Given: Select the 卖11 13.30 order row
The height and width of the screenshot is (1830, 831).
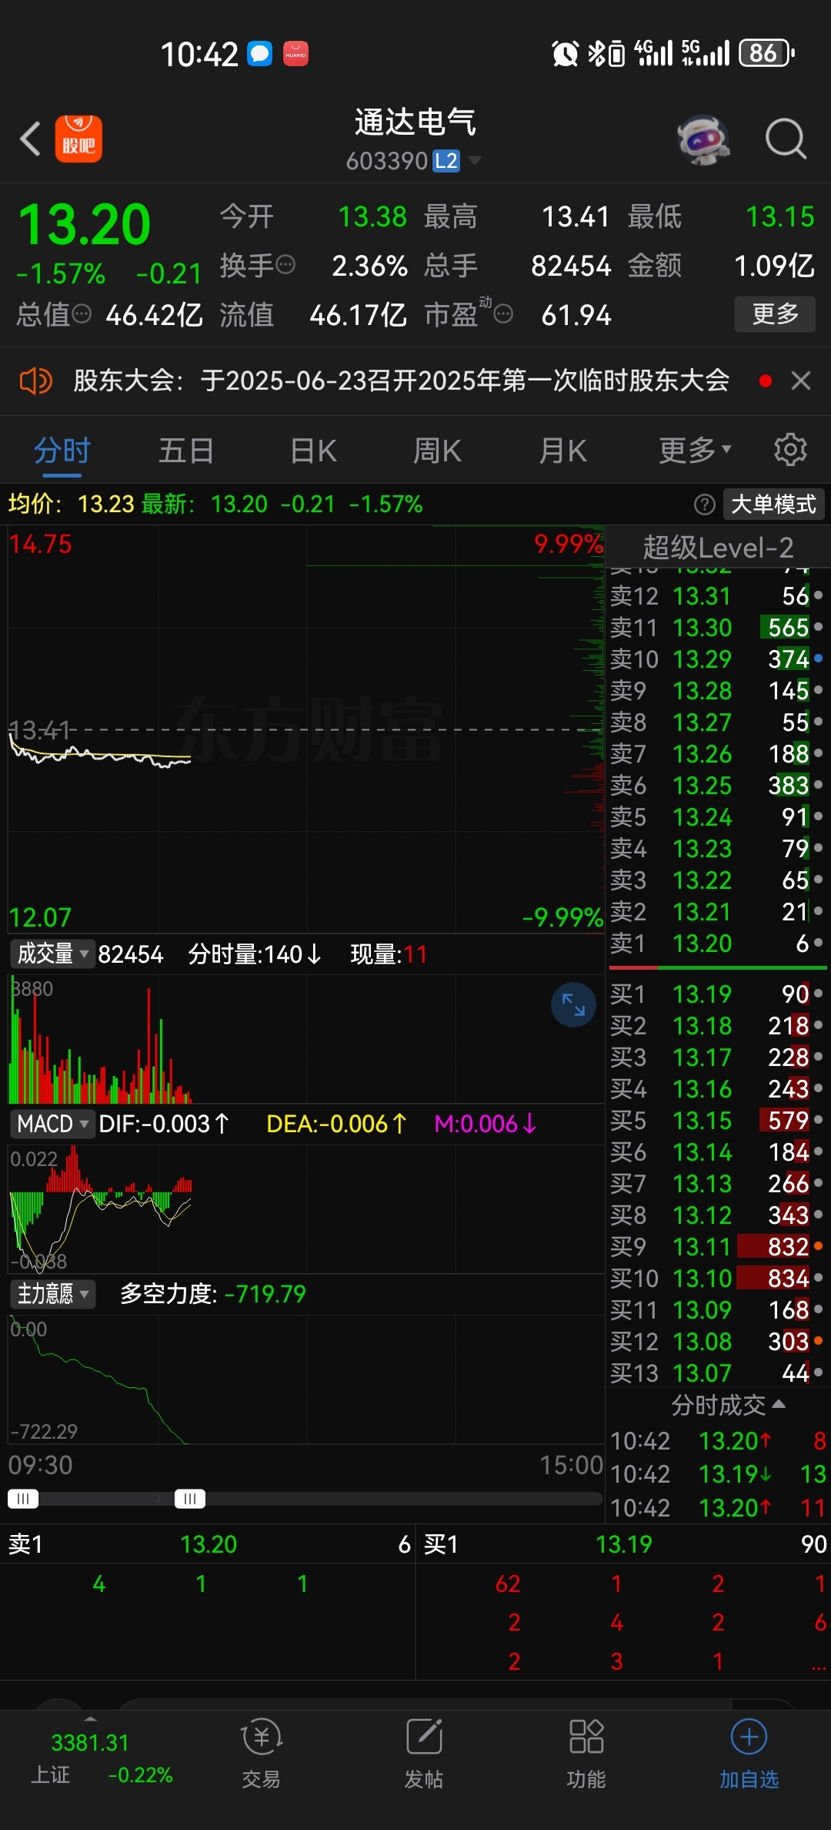Looking at the screenshot, I should click(x=718, y=628).
